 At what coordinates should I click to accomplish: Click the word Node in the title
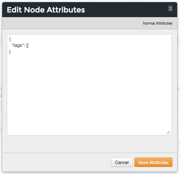[34, 10]
